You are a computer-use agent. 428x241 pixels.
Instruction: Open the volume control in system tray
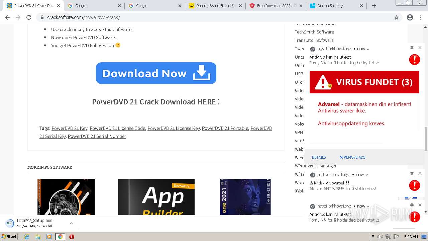tap(381, 237)
